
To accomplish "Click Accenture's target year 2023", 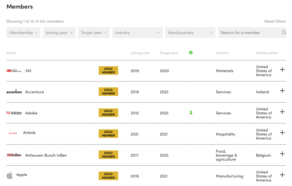I will point(164,92).
